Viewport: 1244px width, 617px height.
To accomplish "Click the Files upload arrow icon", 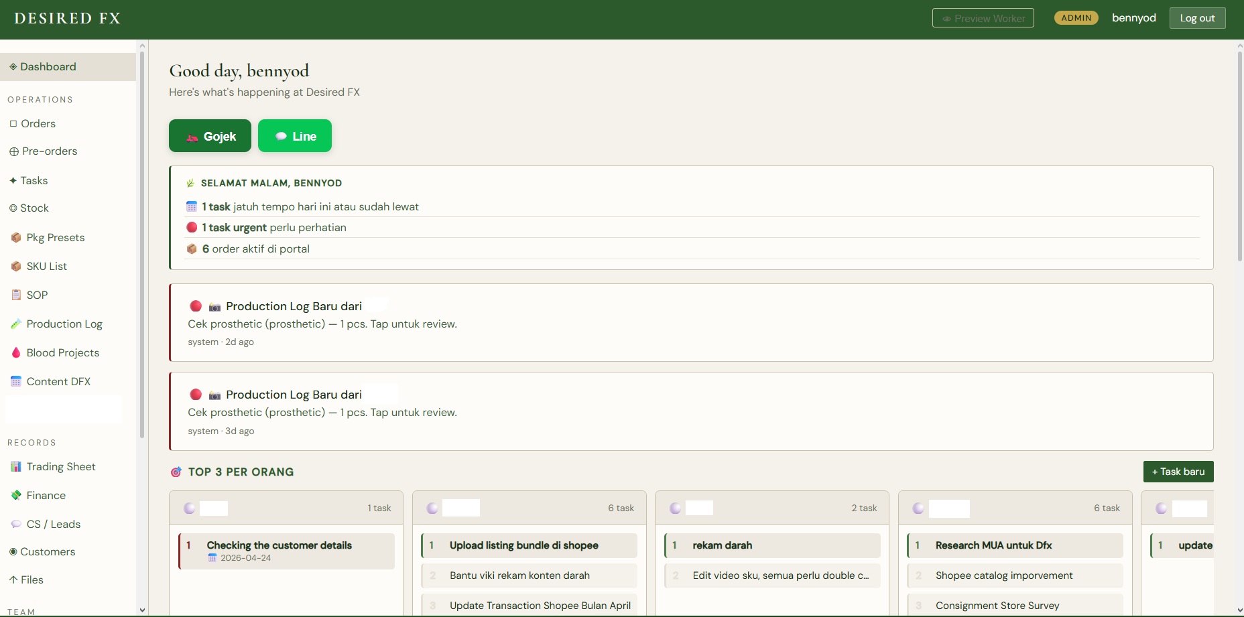I will pos(13,580).
